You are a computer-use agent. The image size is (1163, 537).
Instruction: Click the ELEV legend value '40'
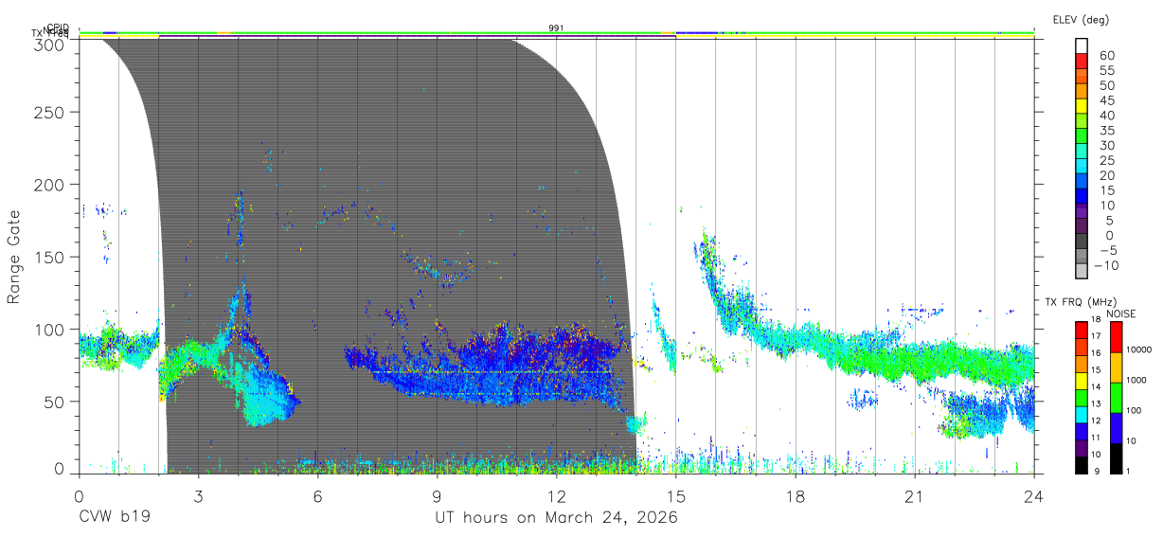pos(1107,116)
